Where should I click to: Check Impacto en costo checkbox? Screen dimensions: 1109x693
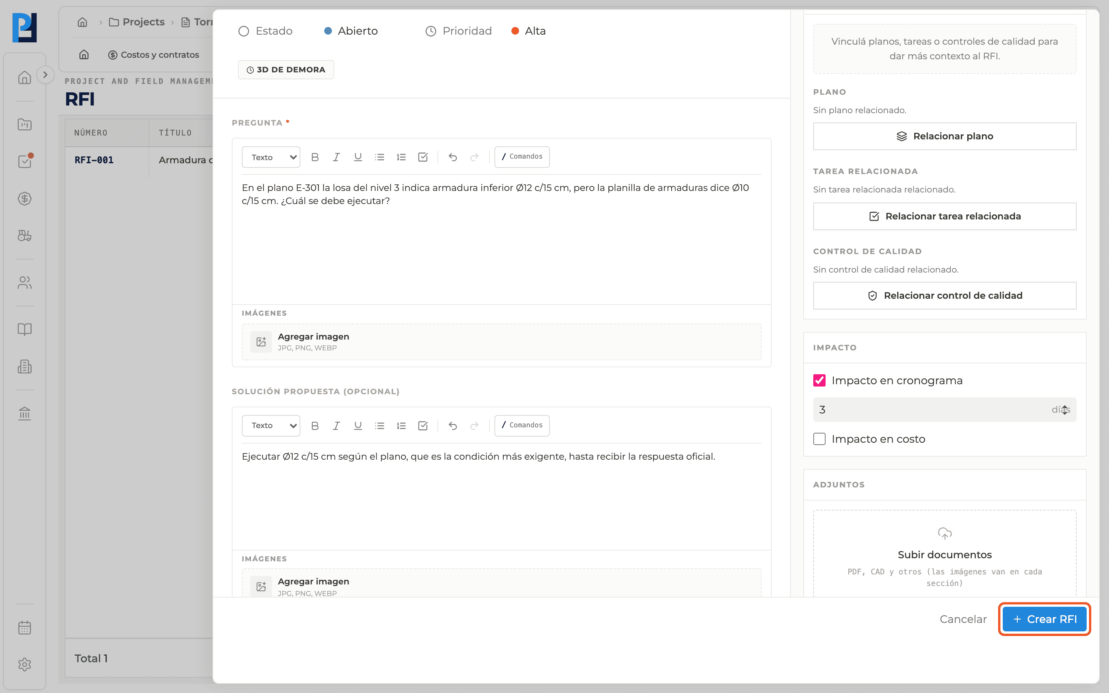[819, 439]
